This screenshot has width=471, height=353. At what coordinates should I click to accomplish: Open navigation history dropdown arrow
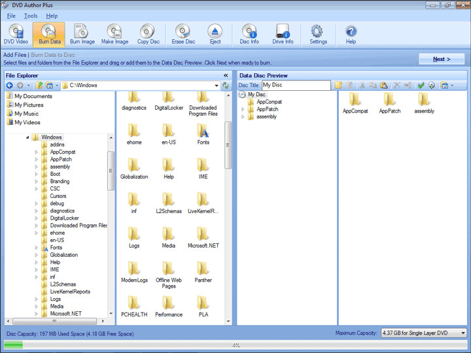[x=28, y=86]
